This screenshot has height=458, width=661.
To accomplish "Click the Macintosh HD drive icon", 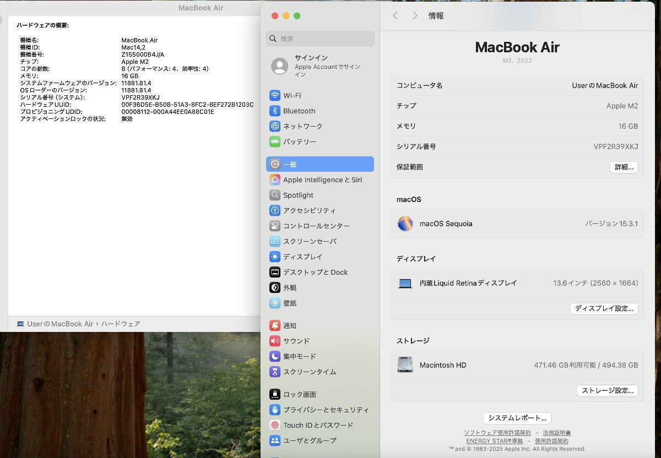I will 405,365.
